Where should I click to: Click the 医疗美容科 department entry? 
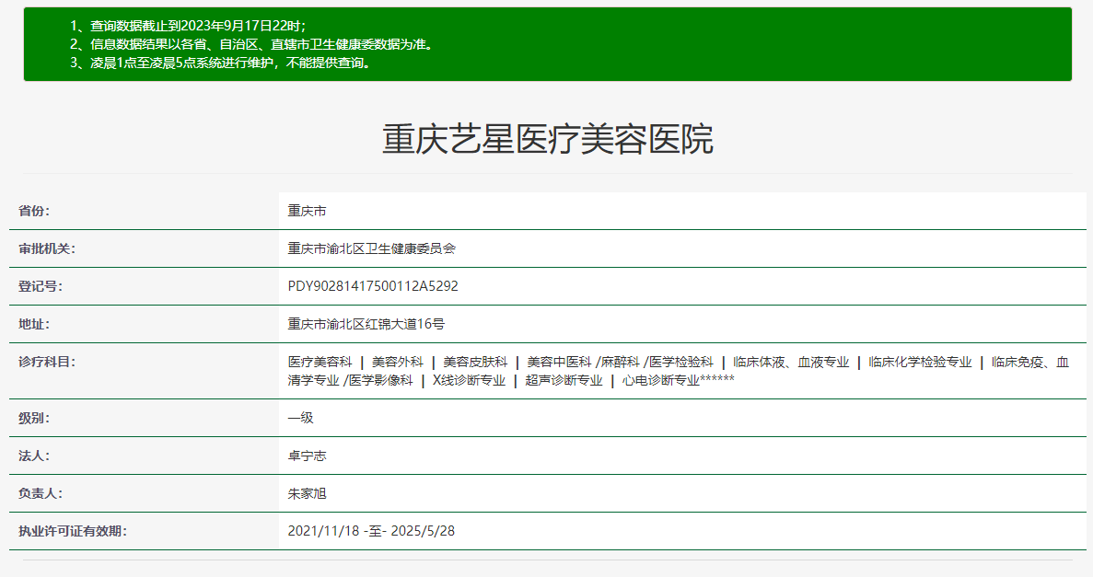tap(320, 362)
